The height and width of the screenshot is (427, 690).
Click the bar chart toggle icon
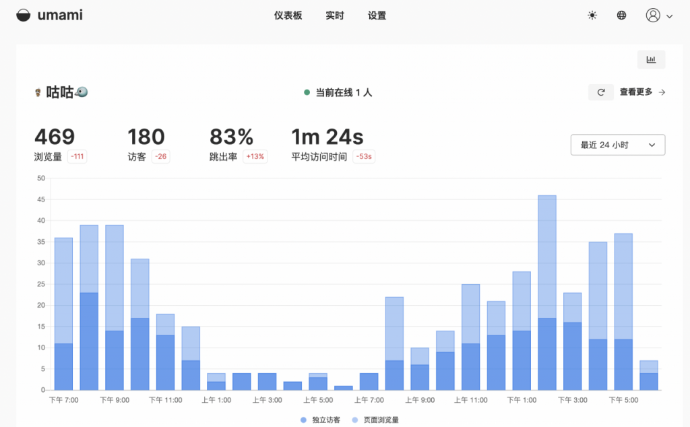coord(651,59)
